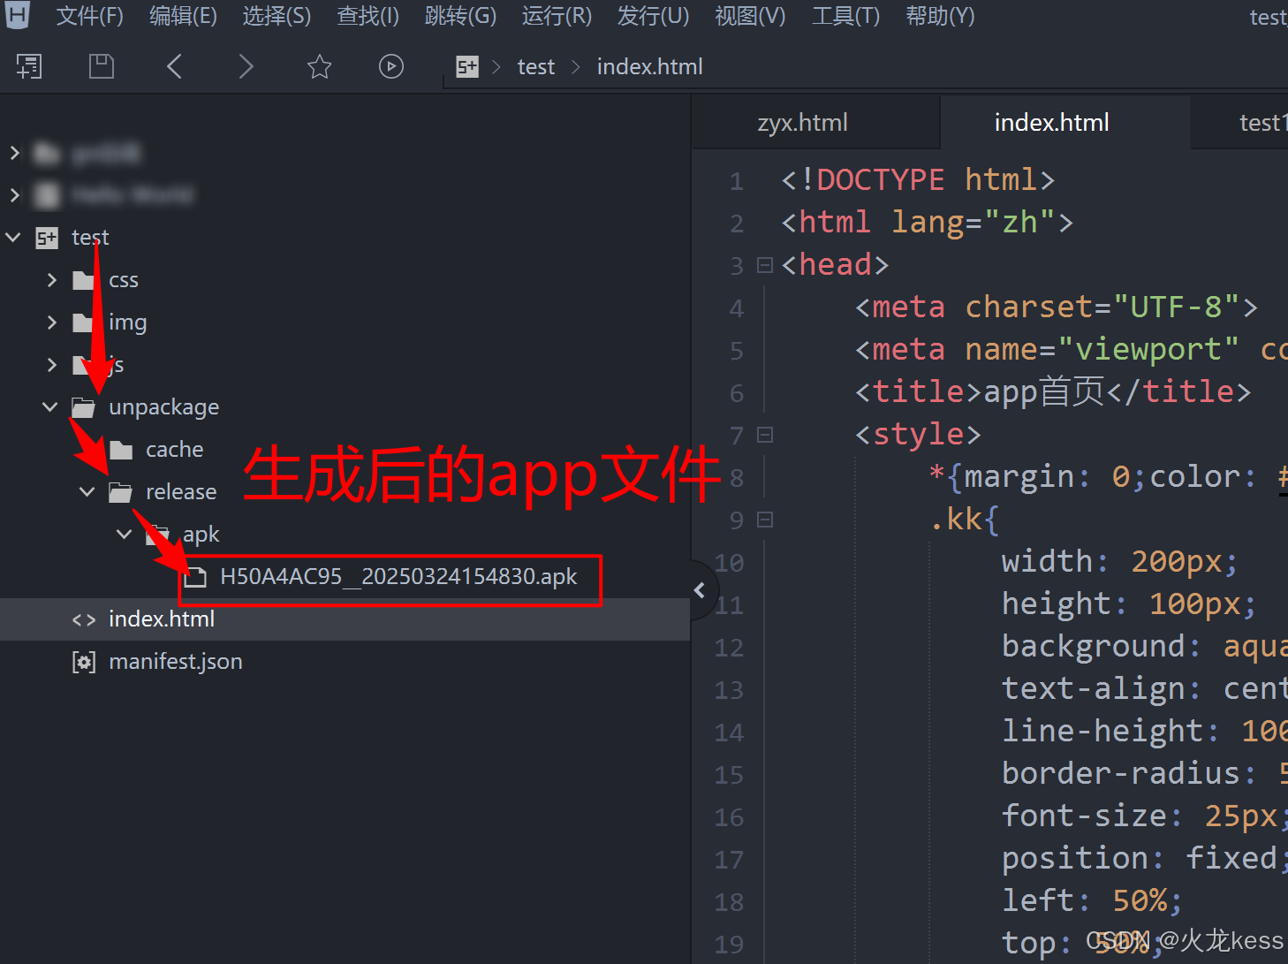Select the index.html editor tab

point(1051,123)
